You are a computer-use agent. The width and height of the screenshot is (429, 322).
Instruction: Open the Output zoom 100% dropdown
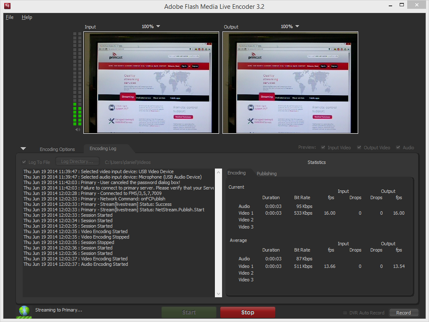coord(290,26)
